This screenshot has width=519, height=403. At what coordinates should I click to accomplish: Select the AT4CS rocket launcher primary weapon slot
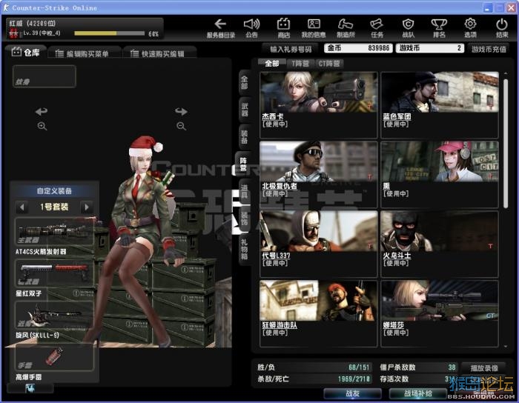pos(54,231)
